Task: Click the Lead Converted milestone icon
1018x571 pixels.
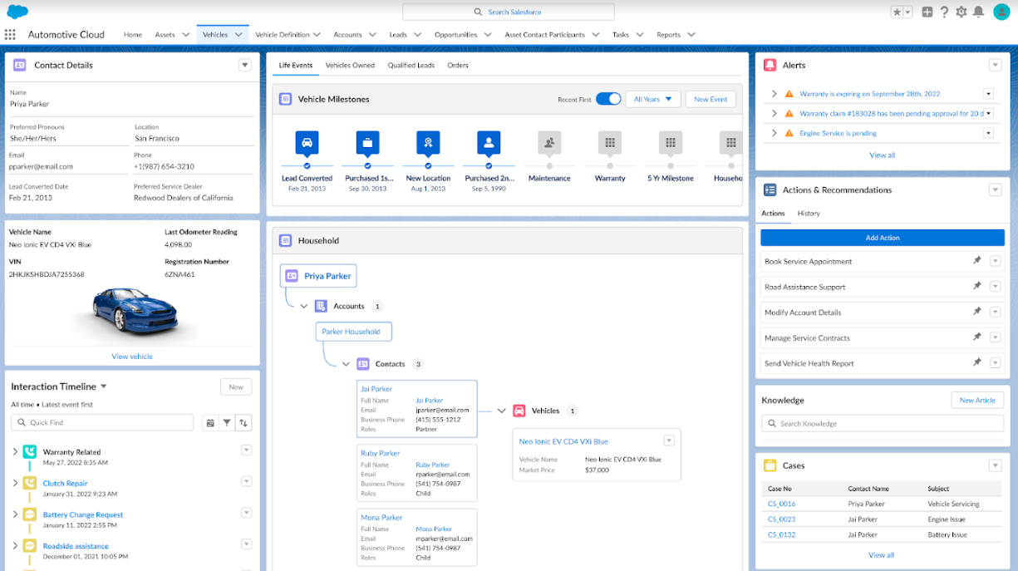Action: [x=307, y=142]
